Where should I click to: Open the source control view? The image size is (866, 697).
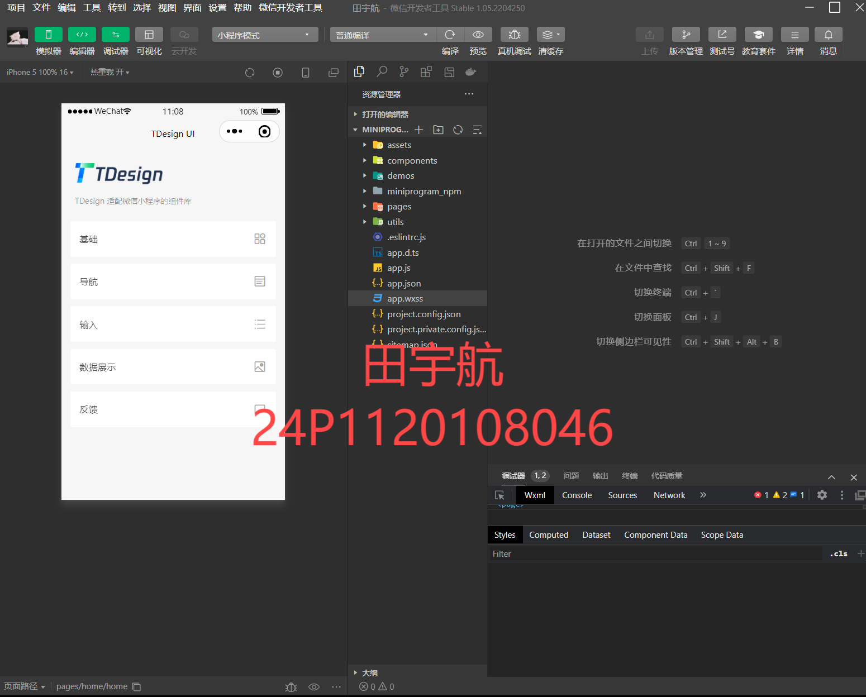404,71
